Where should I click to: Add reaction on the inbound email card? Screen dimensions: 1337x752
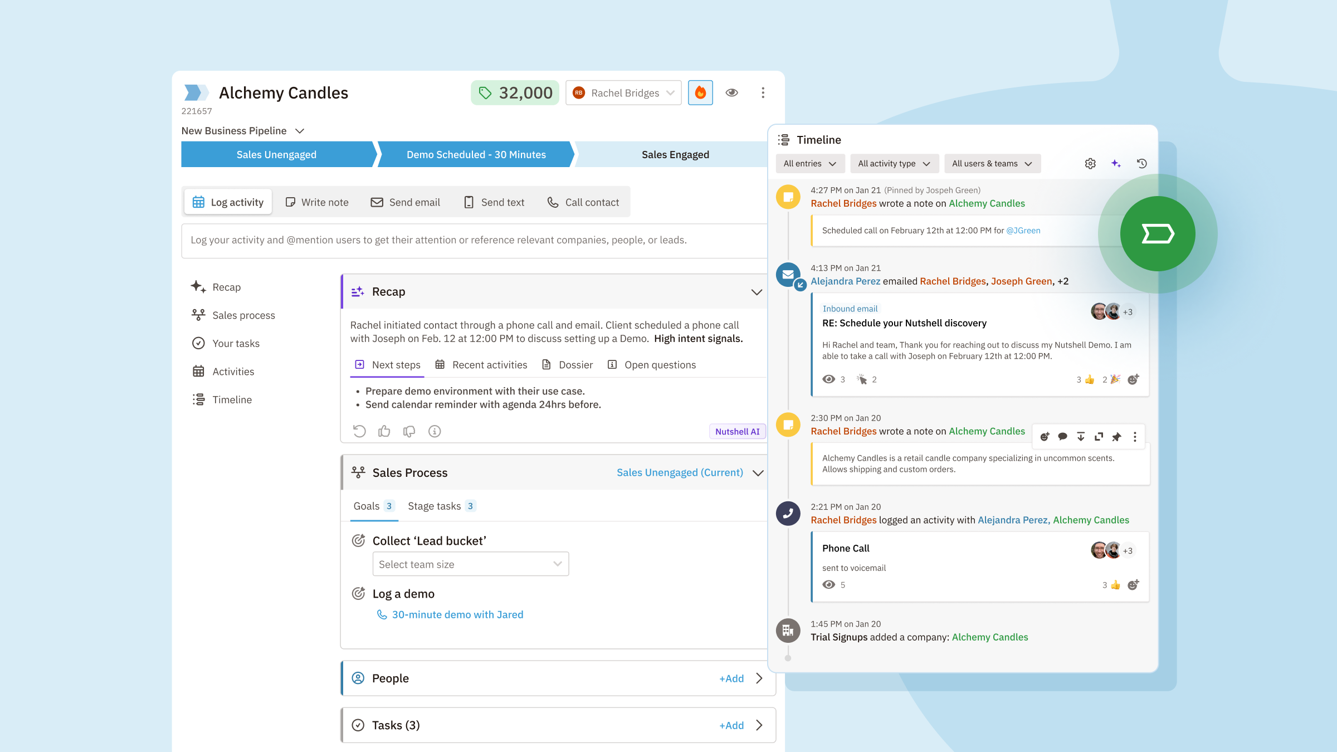click(x=1133, y=379)
